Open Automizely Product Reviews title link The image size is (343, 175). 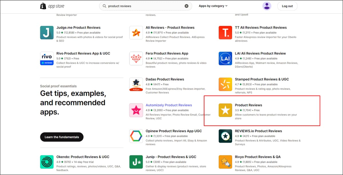click(169, 105)
